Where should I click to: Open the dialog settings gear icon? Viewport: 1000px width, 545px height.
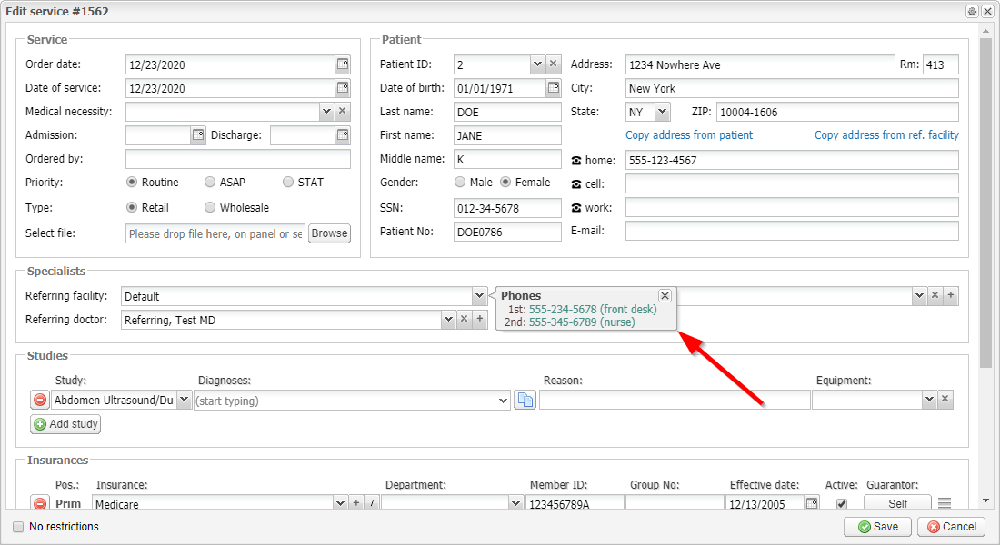tap(972, 12)
